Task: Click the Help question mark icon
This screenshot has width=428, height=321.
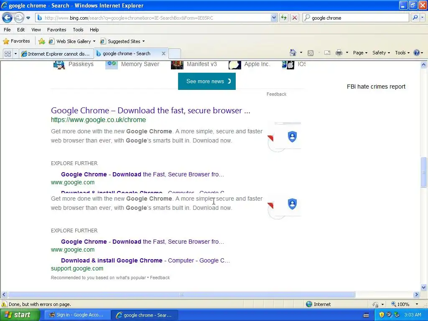Action: pyautogui.click(x=417, y=53)
